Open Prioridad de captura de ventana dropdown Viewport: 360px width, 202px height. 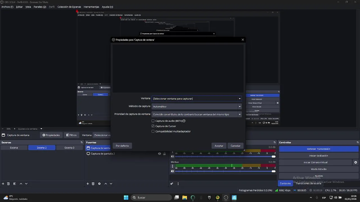[197, 114]
